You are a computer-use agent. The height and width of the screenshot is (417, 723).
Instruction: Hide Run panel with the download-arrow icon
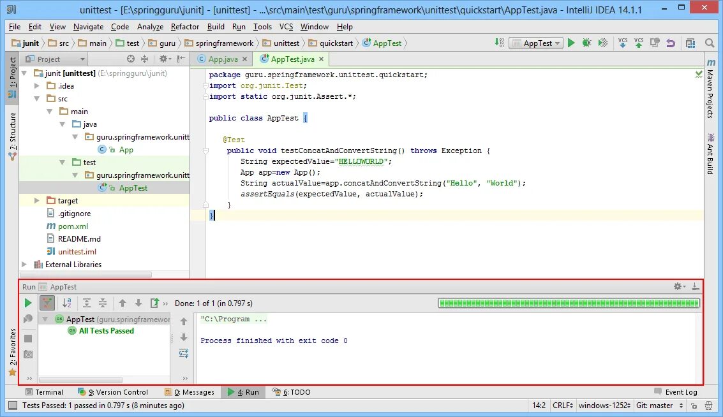coord(696,286)
